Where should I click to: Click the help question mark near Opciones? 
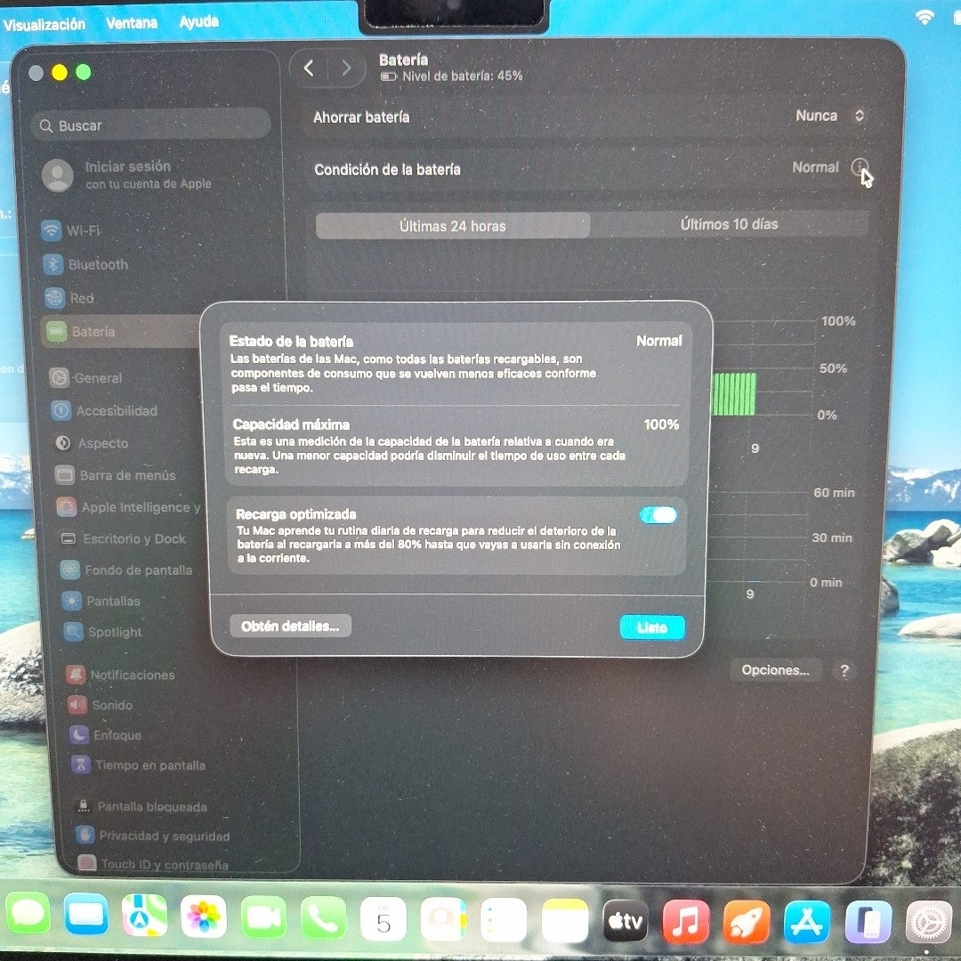(844, 670)
